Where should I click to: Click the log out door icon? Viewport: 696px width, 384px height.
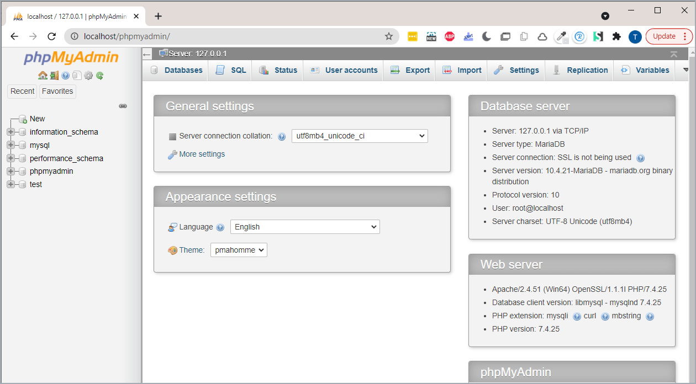[54, 76]
